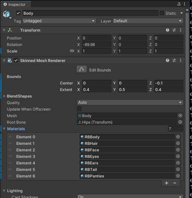Screen dimensions: 192x198
Task: Enable the Static checkbox
Action: click(x=162, y=13)
